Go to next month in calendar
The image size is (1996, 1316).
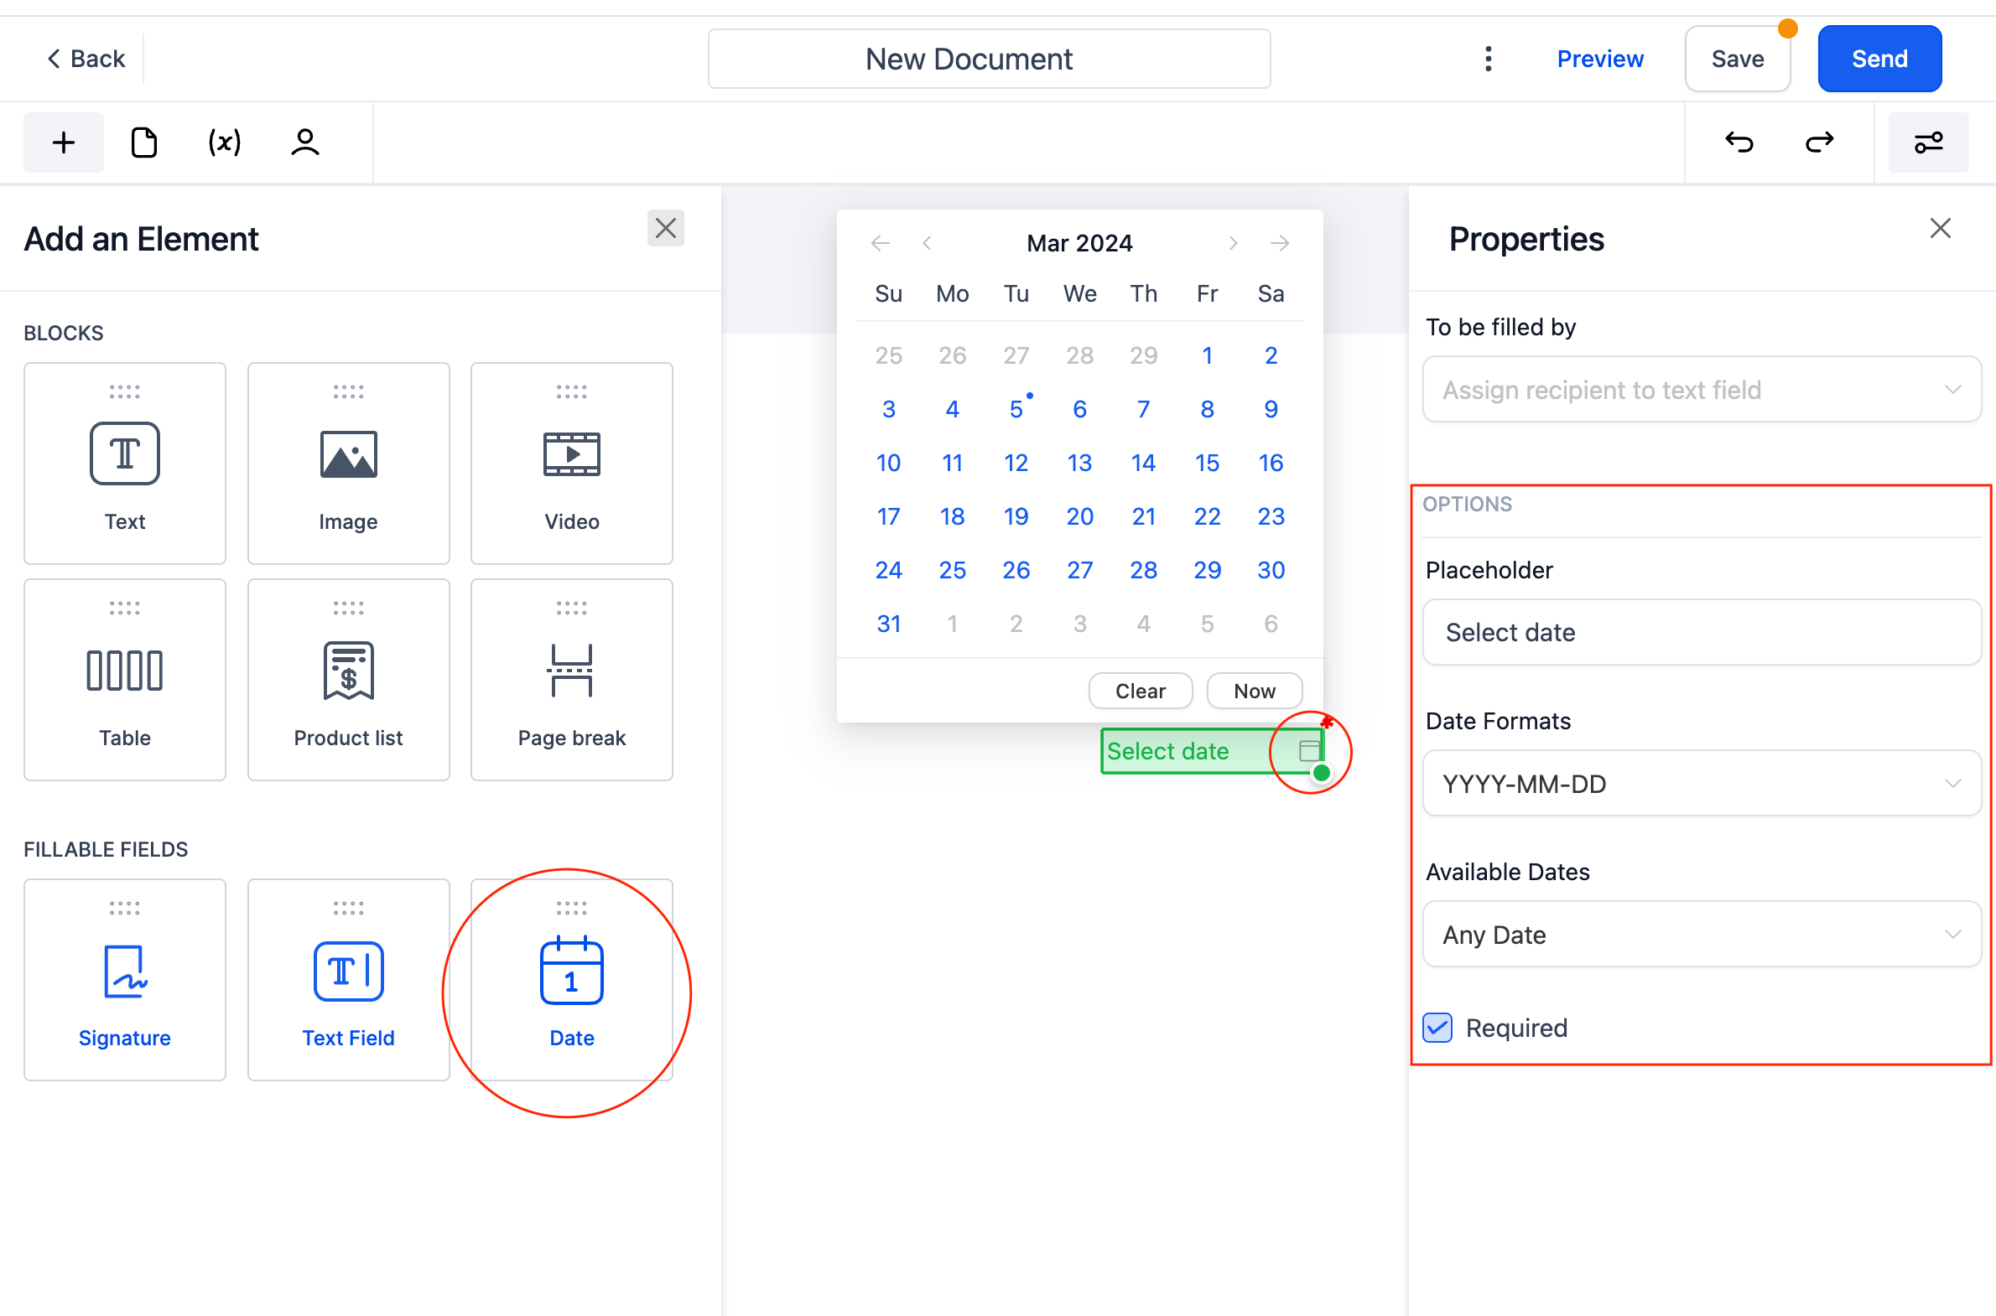click(x=1233, y=243)
